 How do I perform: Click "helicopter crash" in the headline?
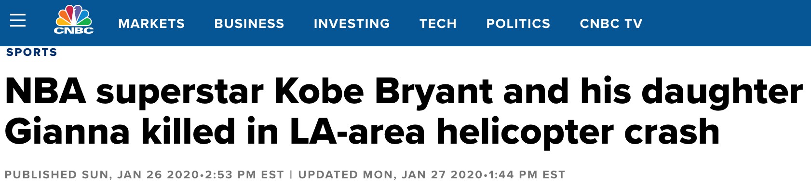[x=579, y=133]
